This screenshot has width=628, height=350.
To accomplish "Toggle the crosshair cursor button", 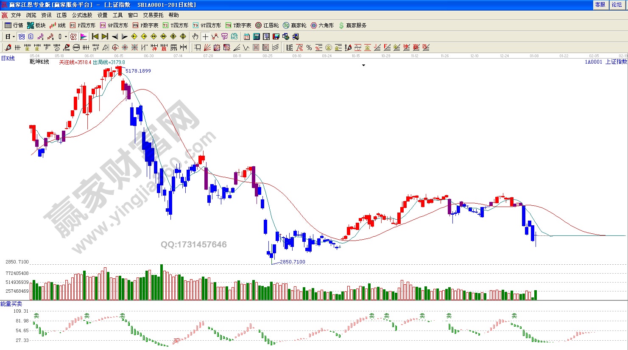I will (x=205, y=36).
